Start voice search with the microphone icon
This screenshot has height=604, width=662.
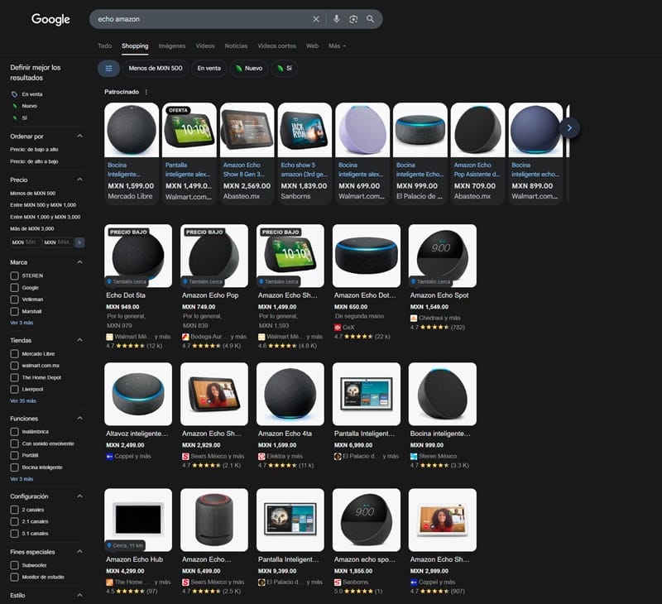tap(337, 19)
